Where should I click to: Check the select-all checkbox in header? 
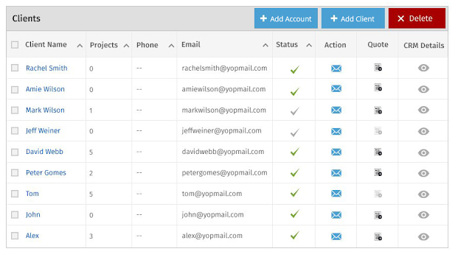[x=15, y=45]
